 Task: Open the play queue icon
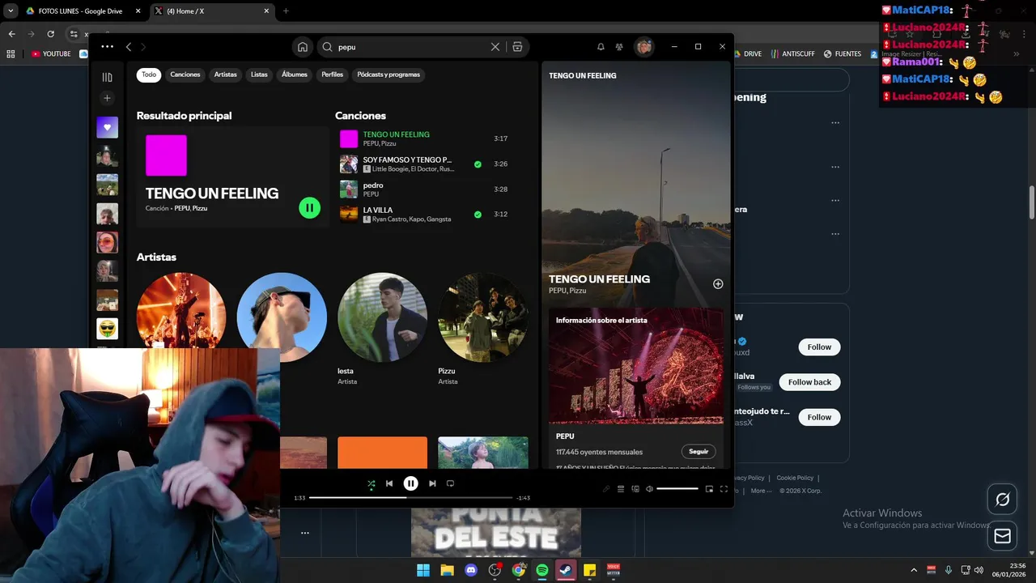point(621,489)
